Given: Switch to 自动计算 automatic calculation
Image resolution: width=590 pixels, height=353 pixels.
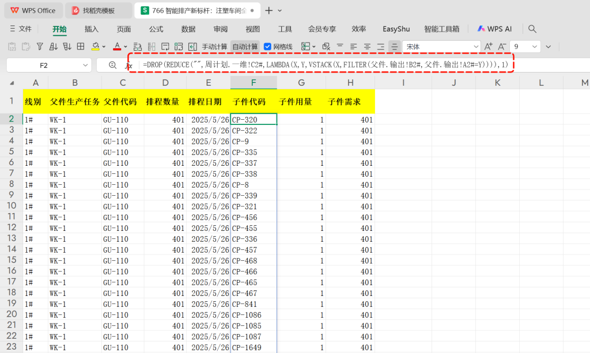Looking at the screenshot, I should click(x=245, y=47).
